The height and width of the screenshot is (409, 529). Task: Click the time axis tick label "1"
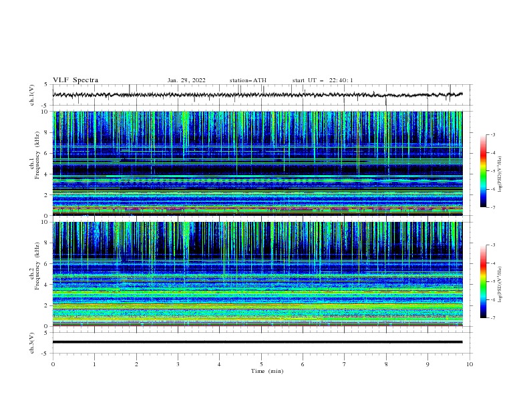pos(94,364)
